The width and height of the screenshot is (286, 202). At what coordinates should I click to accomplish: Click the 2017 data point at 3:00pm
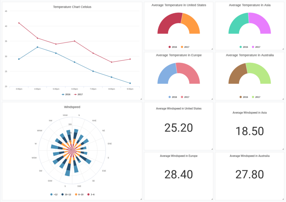point(19,23)
